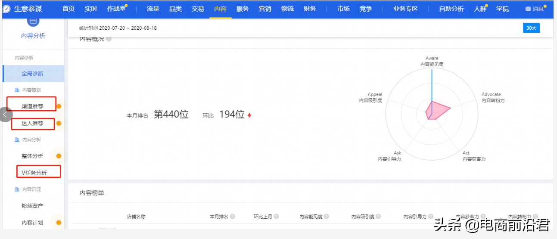Image resolution: width=557 pixels, height=239 pixels.
Task: Open 整体分析 in the sidebar
Action: point(32,156)
